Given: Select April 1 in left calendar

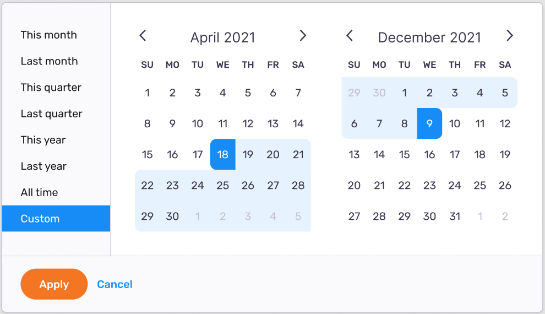Looking at the screenshot, I should coord(147,93).
